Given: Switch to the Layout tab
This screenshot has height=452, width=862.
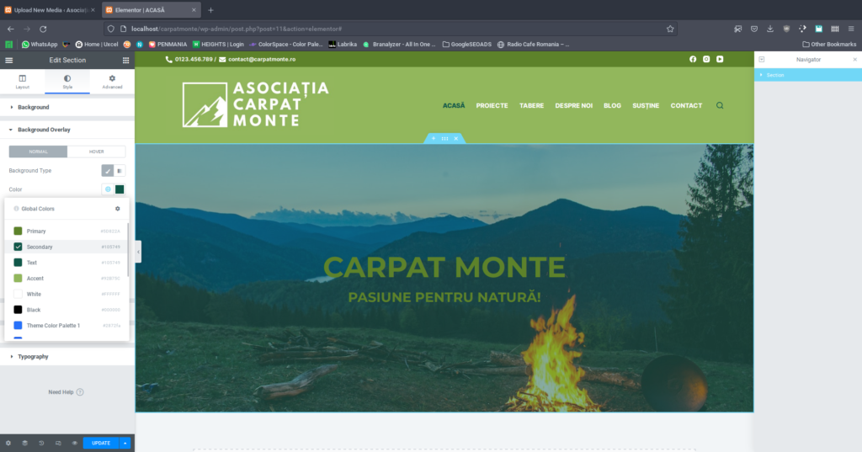Looking at the screenshot, I should click(x=23, y=82).
